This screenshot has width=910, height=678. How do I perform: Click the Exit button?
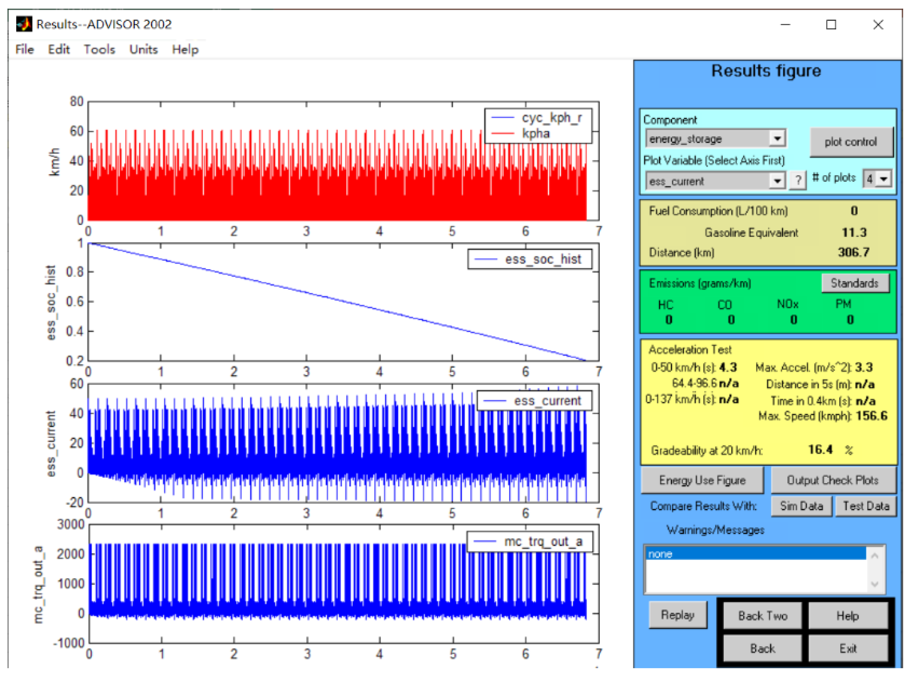(847, 649)
